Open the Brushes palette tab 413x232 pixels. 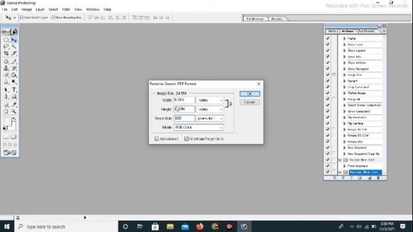(277, 19)
